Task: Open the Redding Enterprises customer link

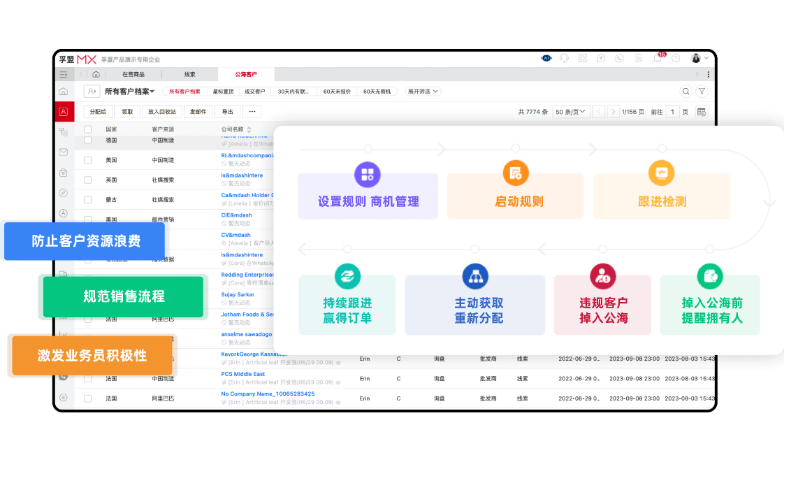Action: point(245,274)
